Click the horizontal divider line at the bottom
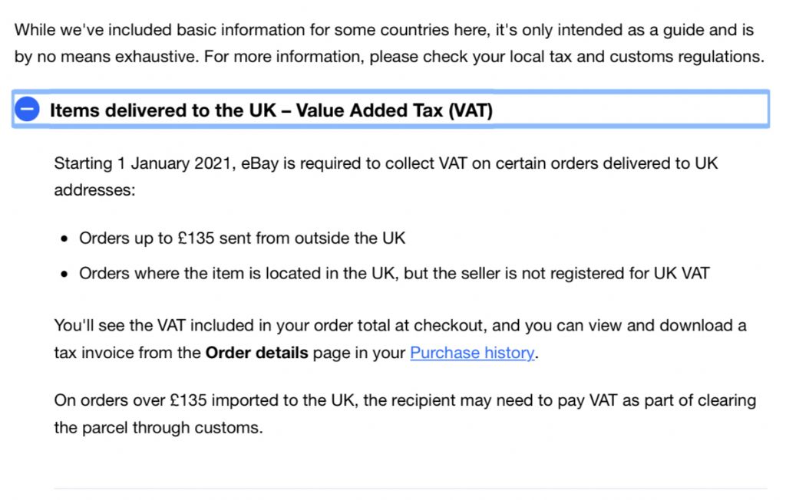 [x=411, y=488]
